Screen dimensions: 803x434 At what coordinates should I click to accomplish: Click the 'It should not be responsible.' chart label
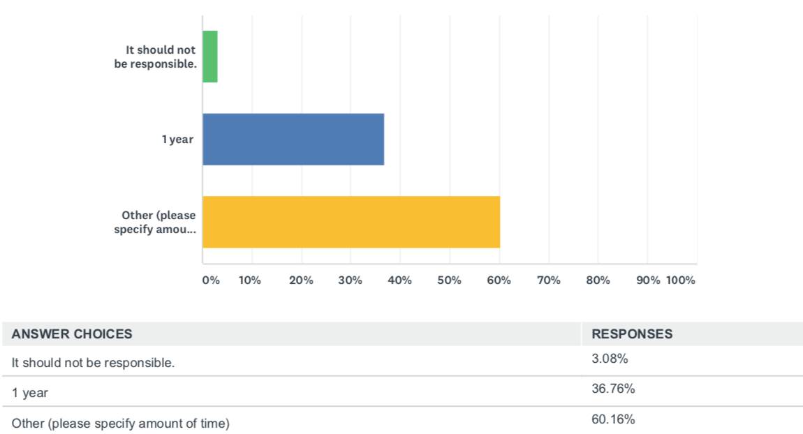(x=155, y=57)
